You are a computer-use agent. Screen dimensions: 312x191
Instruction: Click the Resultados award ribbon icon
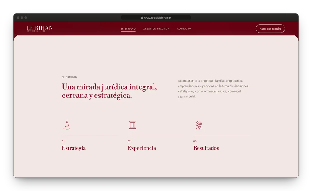tap(199, 125)
